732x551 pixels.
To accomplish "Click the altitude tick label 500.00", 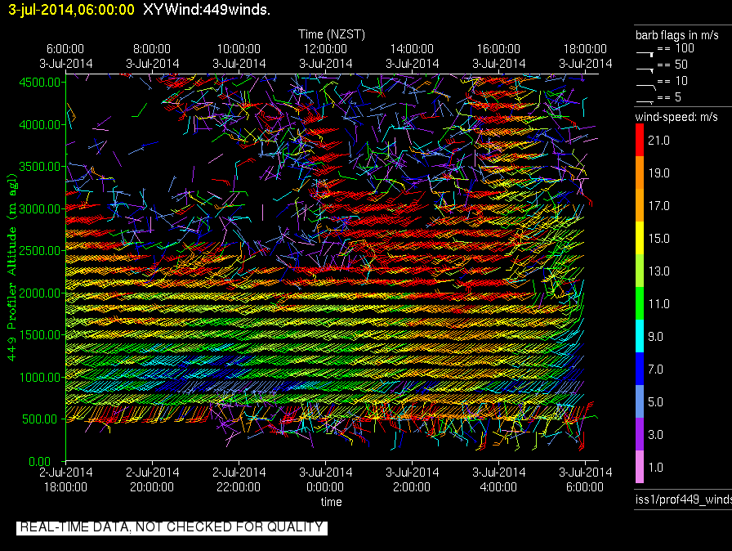I will click(x=40, y=419).
